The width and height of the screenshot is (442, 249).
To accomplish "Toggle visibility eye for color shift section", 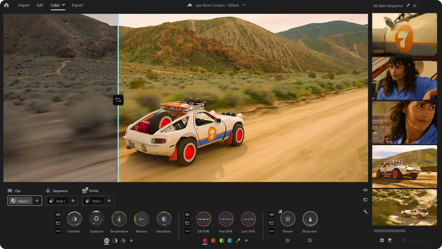I will point(187,214).
